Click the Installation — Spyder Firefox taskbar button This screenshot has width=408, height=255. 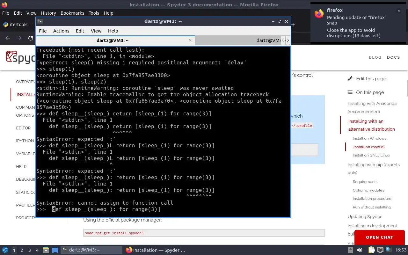click(x=156, y=250)
